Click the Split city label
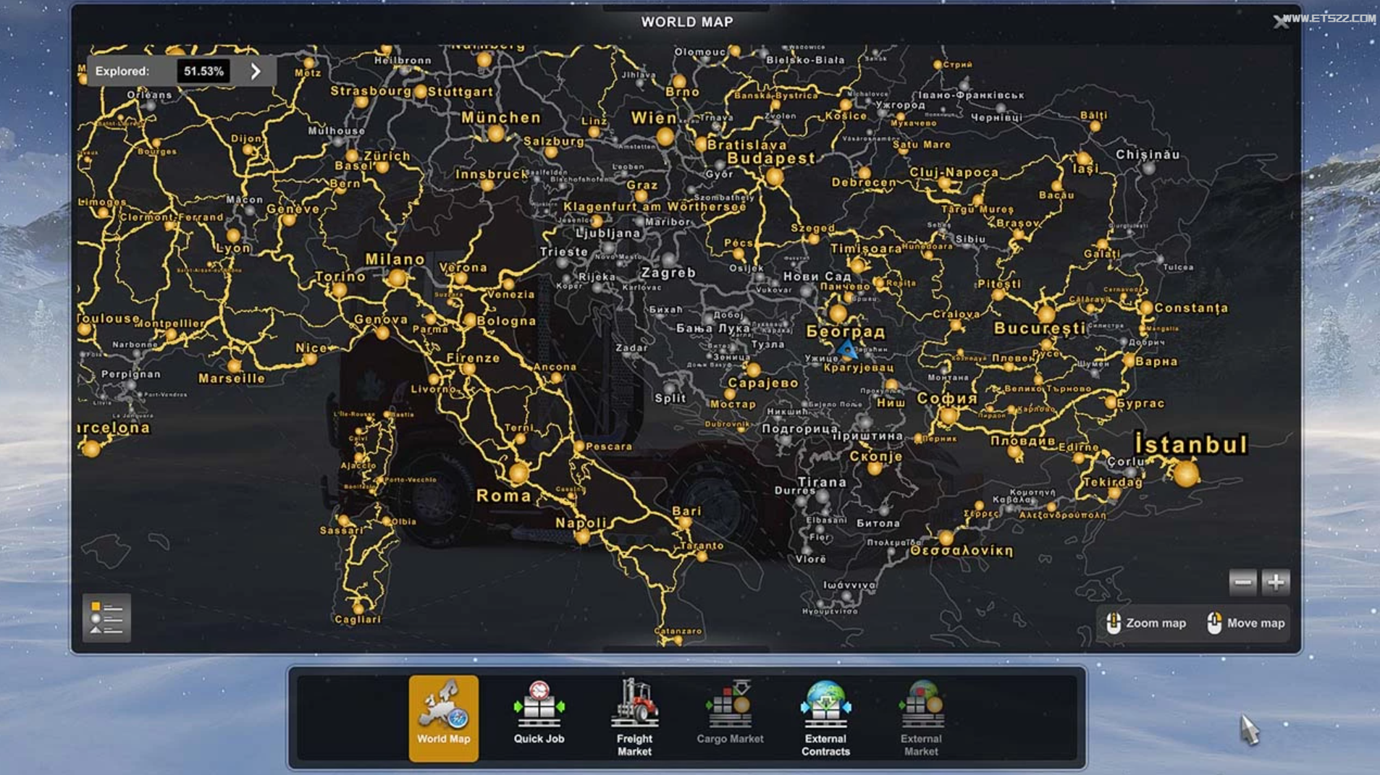 click(670, 398)
